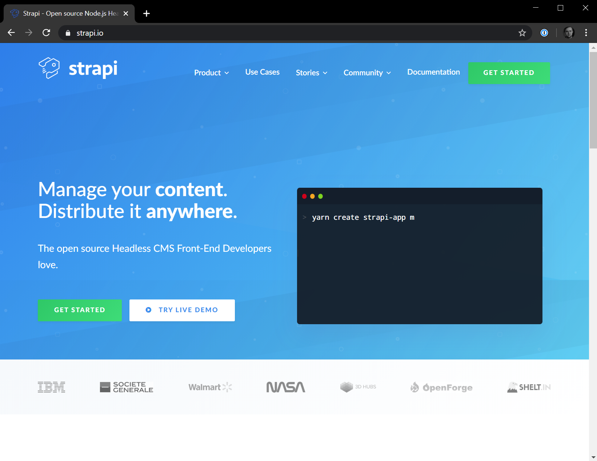Expand the Stories dropdown menu
This screenshot has width=597, height=461.
(312, 73)
